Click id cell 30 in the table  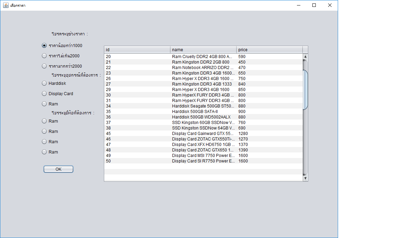coord(137,95)
